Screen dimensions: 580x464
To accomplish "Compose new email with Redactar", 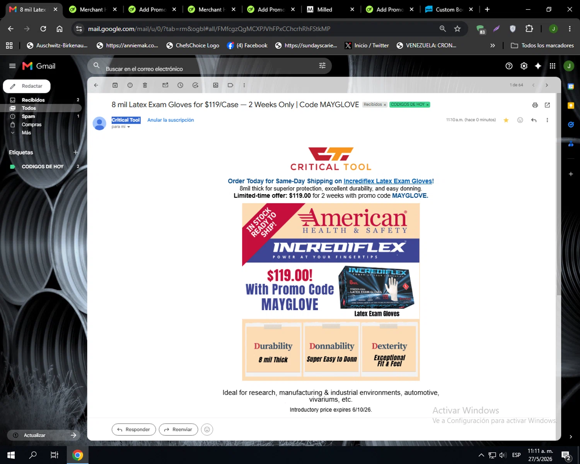I will coord(27,86).
